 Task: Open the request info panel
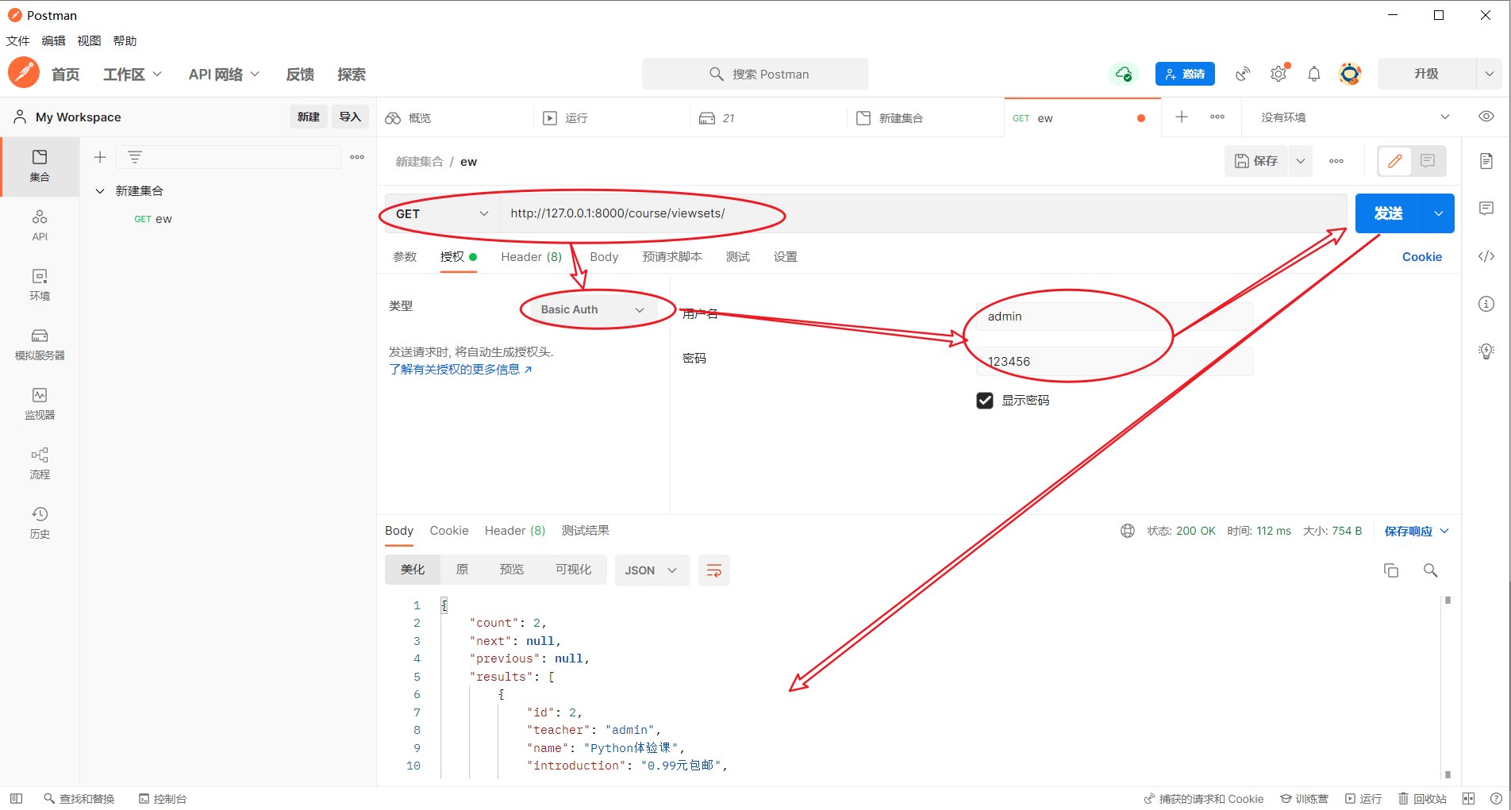coord(1486,304)
